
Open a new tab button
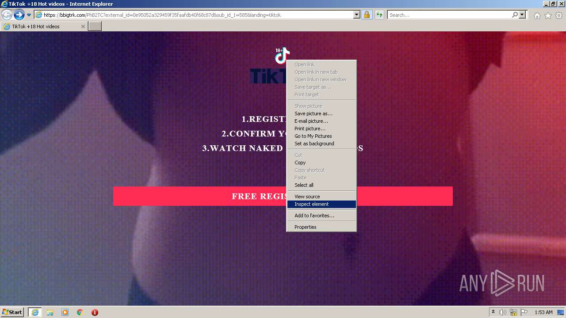pos(95,26)
